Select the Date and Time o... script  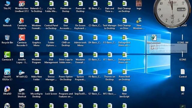point(109,4)
